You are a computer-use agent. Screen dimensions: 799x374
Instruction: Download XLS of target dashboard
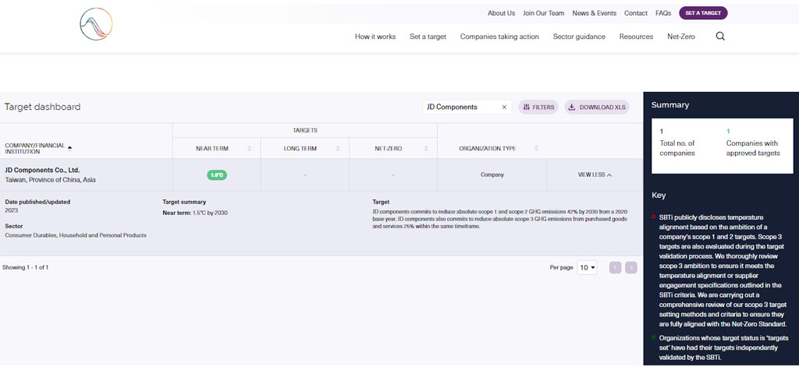click(597, 107)
